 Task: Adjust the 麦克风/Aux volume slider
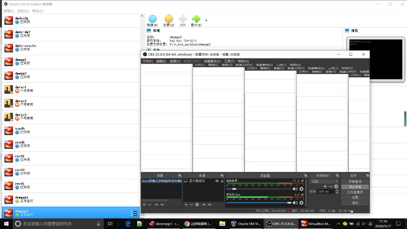259,203
